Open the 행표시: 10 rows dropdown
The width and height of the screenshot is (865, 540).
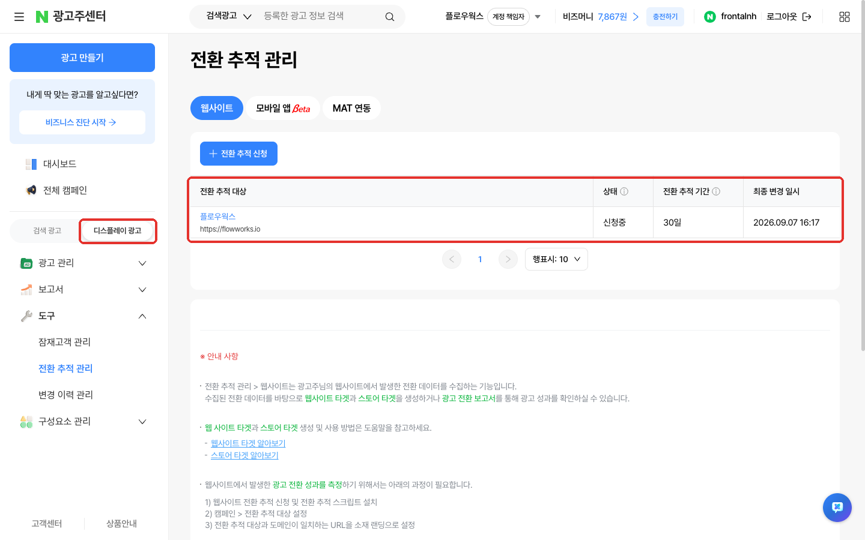point(556,259)
